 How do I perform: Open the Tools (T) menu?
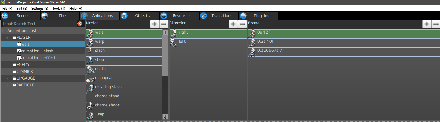click(x=59, y=9)
